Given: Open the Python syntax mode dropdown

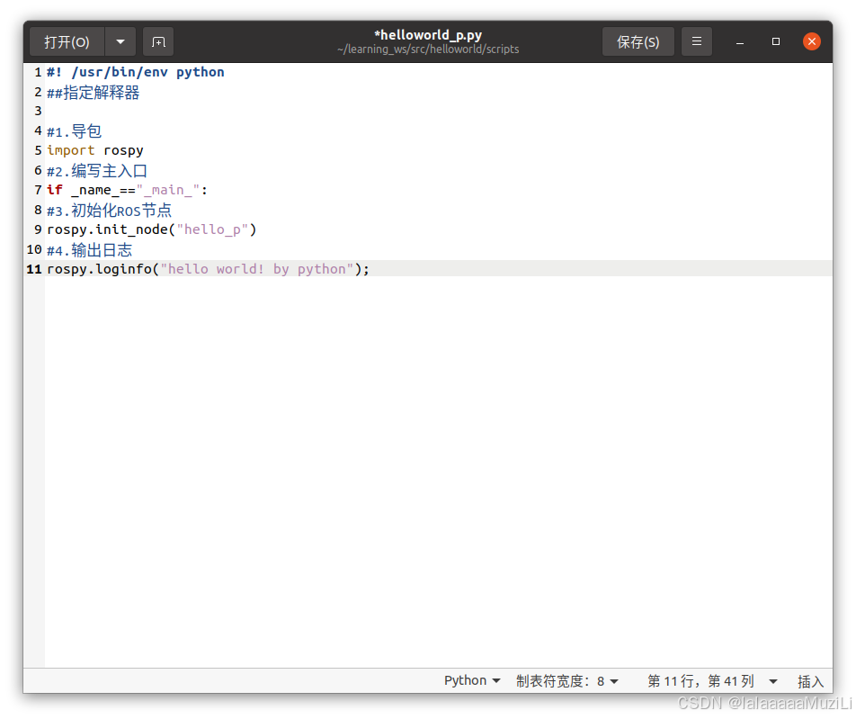Looking at the screenshot, I should point(471,680).
